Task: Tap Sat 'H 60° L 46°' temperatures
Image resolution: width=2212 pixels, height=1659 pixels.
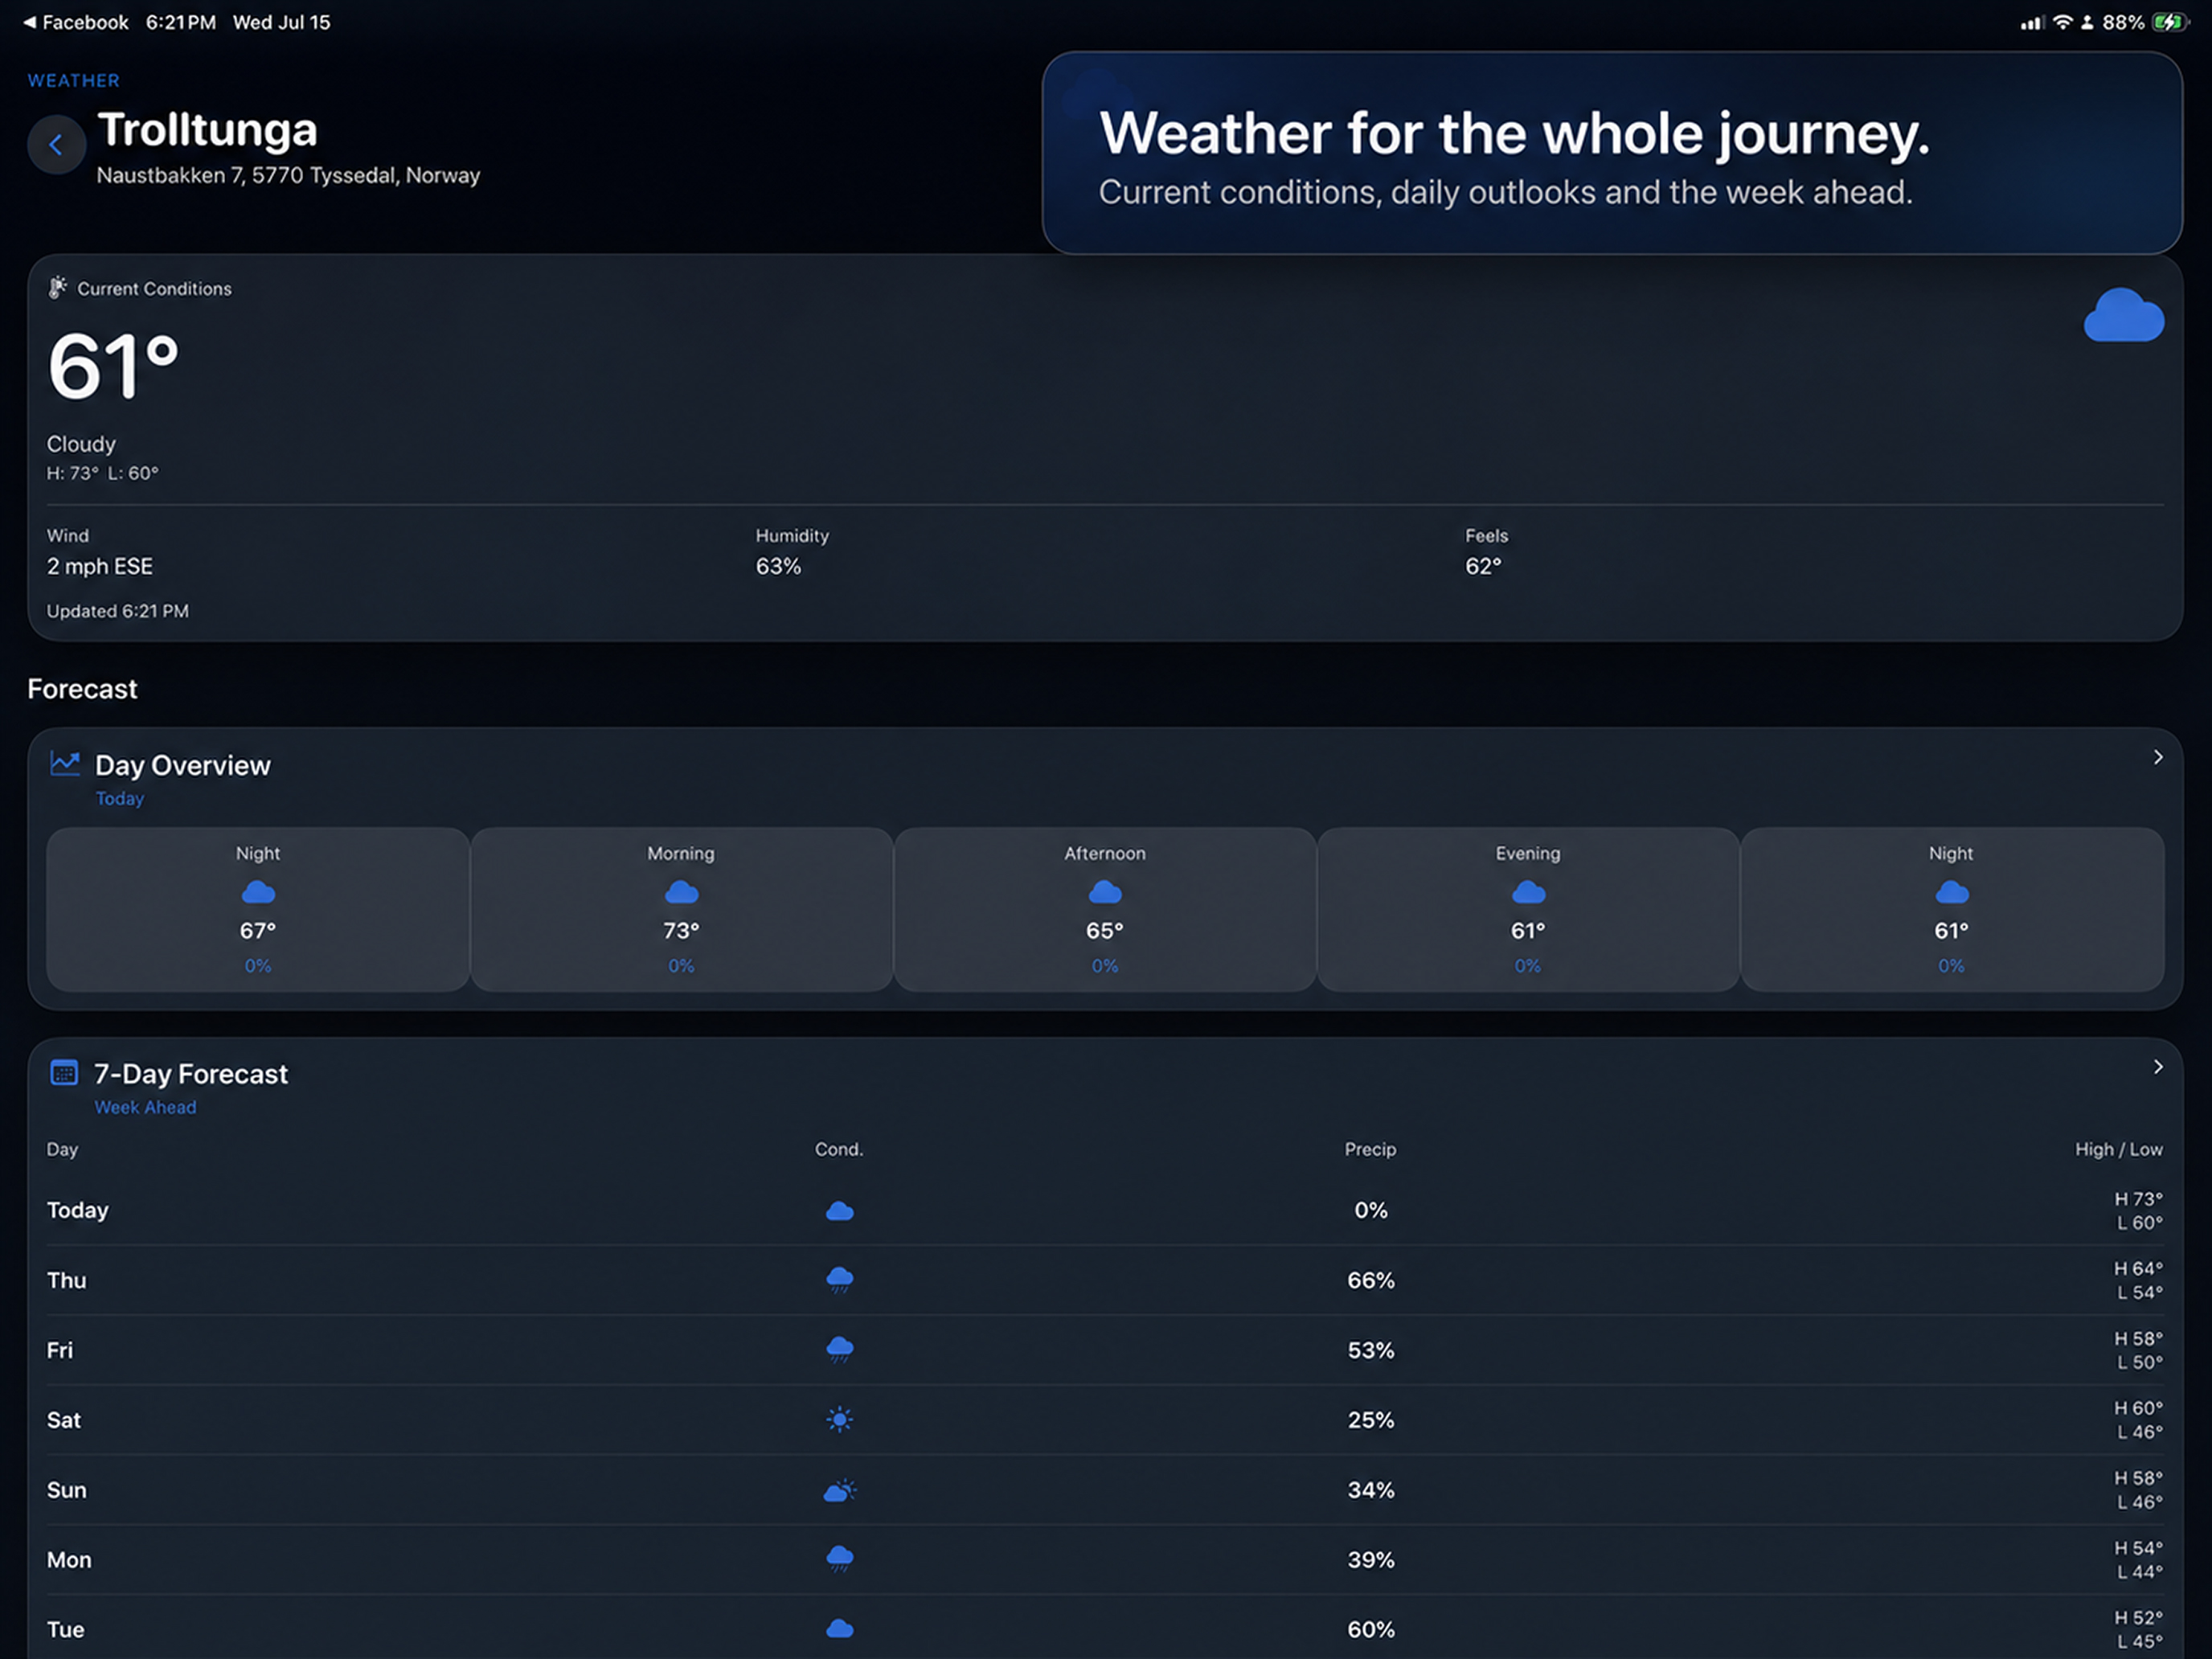Action: [x=2138, y=1420]
